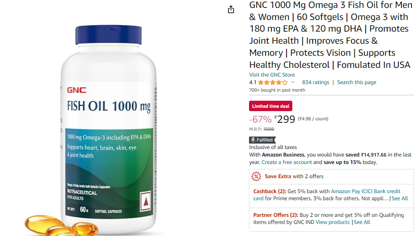
Task: Click the Amazon Fulfilled badge icon
Action: [x=262, y=140]
